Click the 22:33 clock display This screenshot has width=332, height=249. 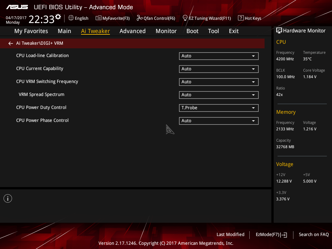click(41, 19)
